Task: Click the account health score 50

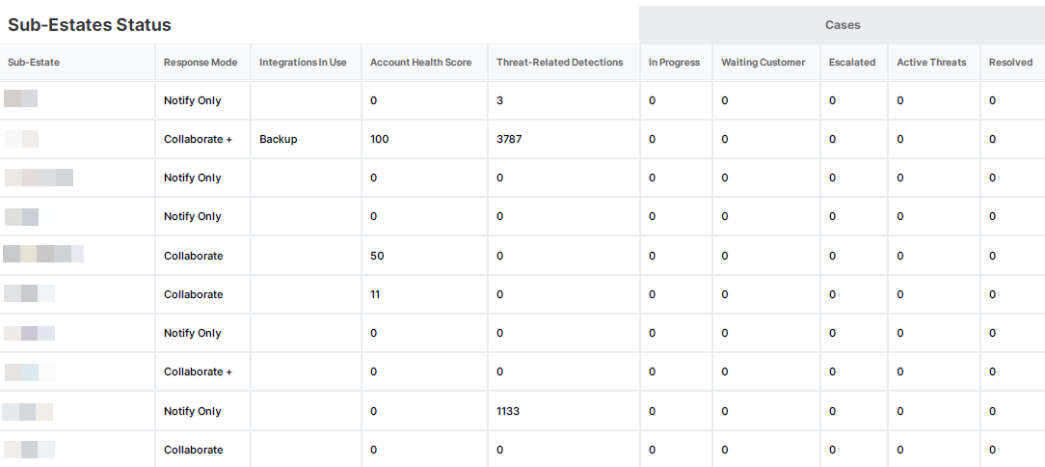Action: 377,256
